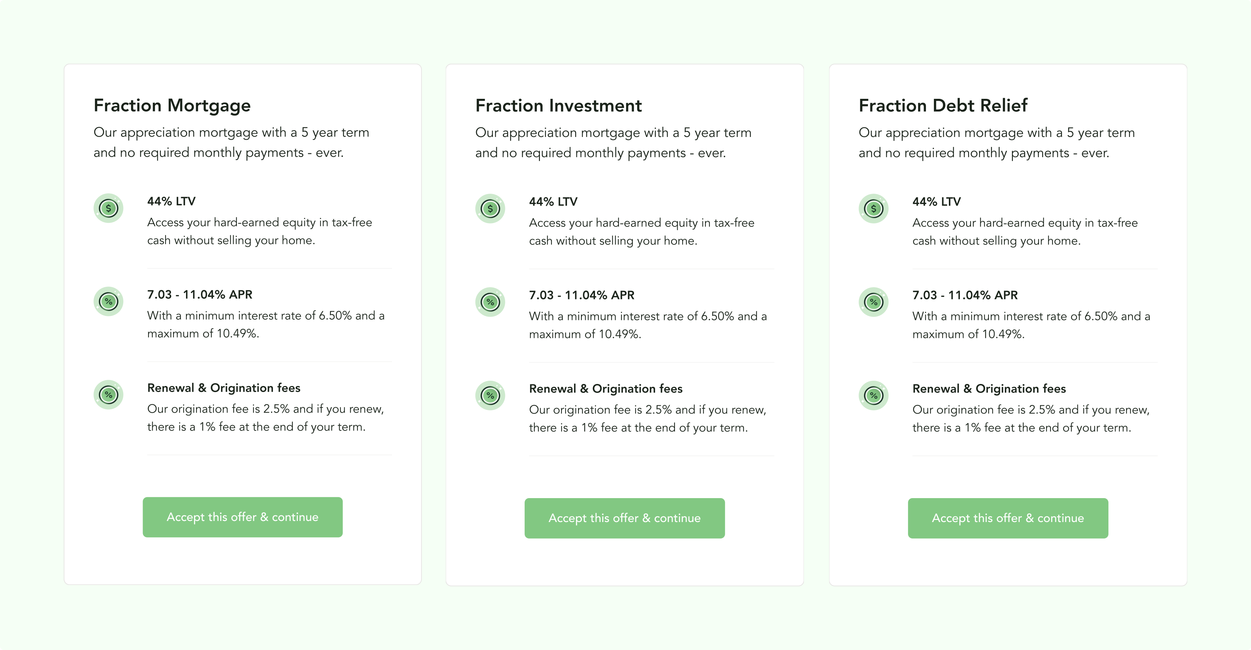Click the dollar icon in Fraction Mortgage card
Screen dimensions: 1251x650
point(108,208)
